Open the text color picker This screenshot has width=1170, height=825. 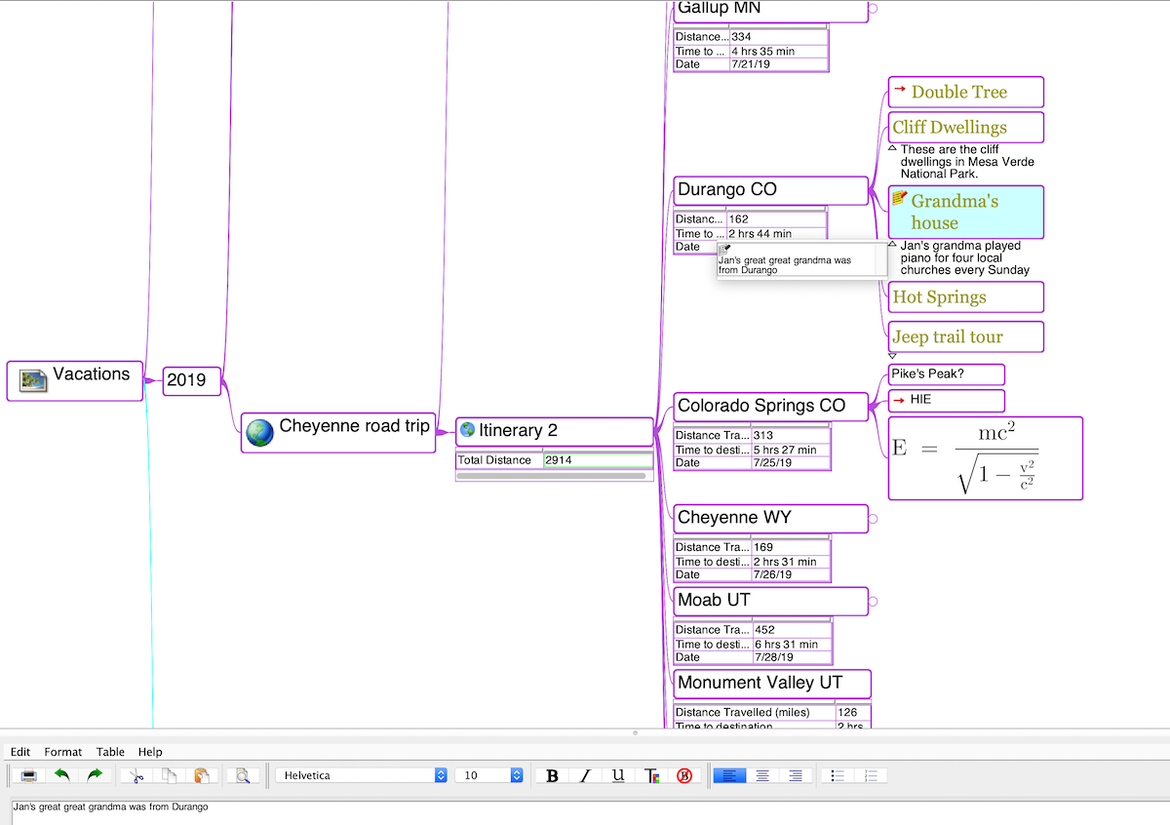click(x=652, y=776)
